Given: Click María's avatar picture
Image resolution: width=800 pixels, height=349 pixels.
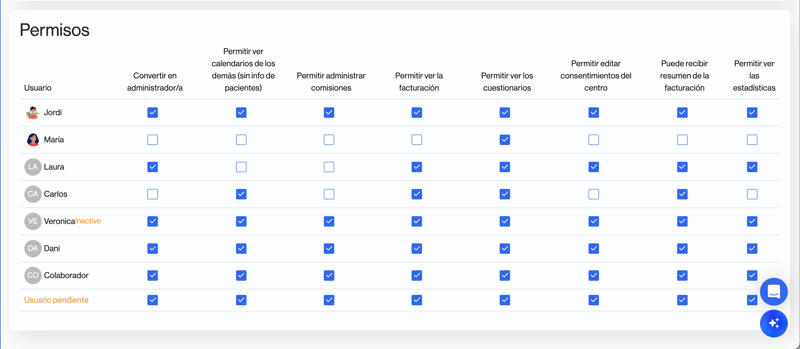Looking at the screenshot, I should click(33, 139).
